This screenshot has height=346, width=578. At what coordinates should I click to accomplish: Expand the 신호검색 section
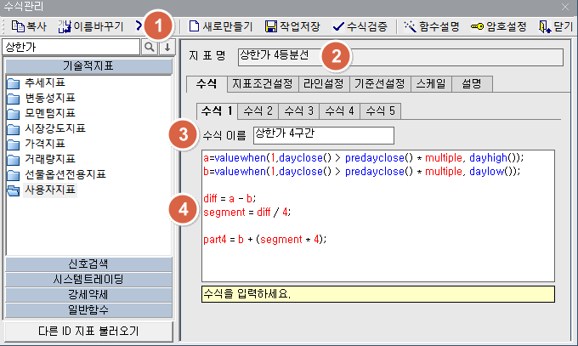pyautogui.click(x=88, y=264)
